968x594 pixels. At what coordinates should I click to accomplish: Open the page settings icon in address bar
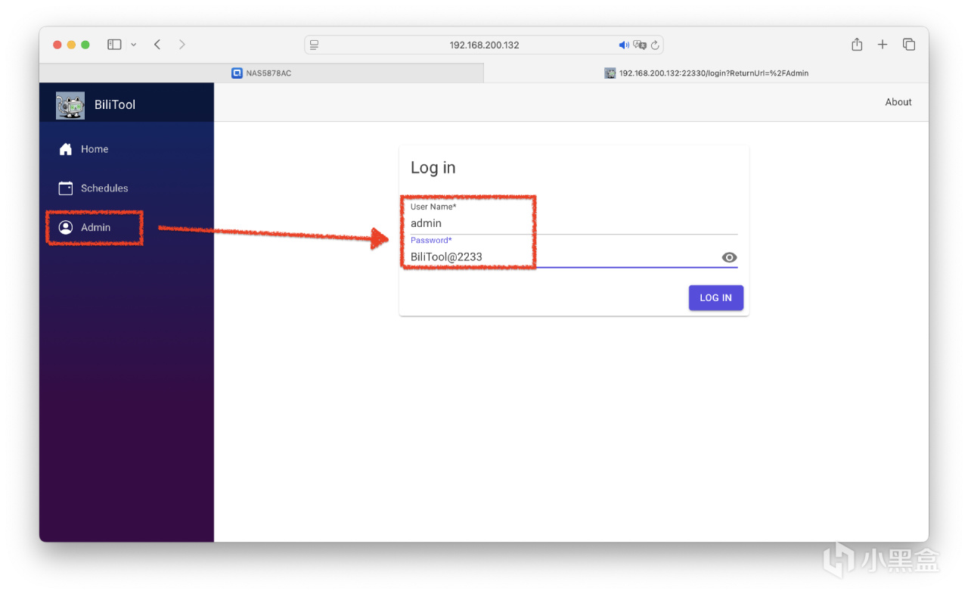pos(315,45)
